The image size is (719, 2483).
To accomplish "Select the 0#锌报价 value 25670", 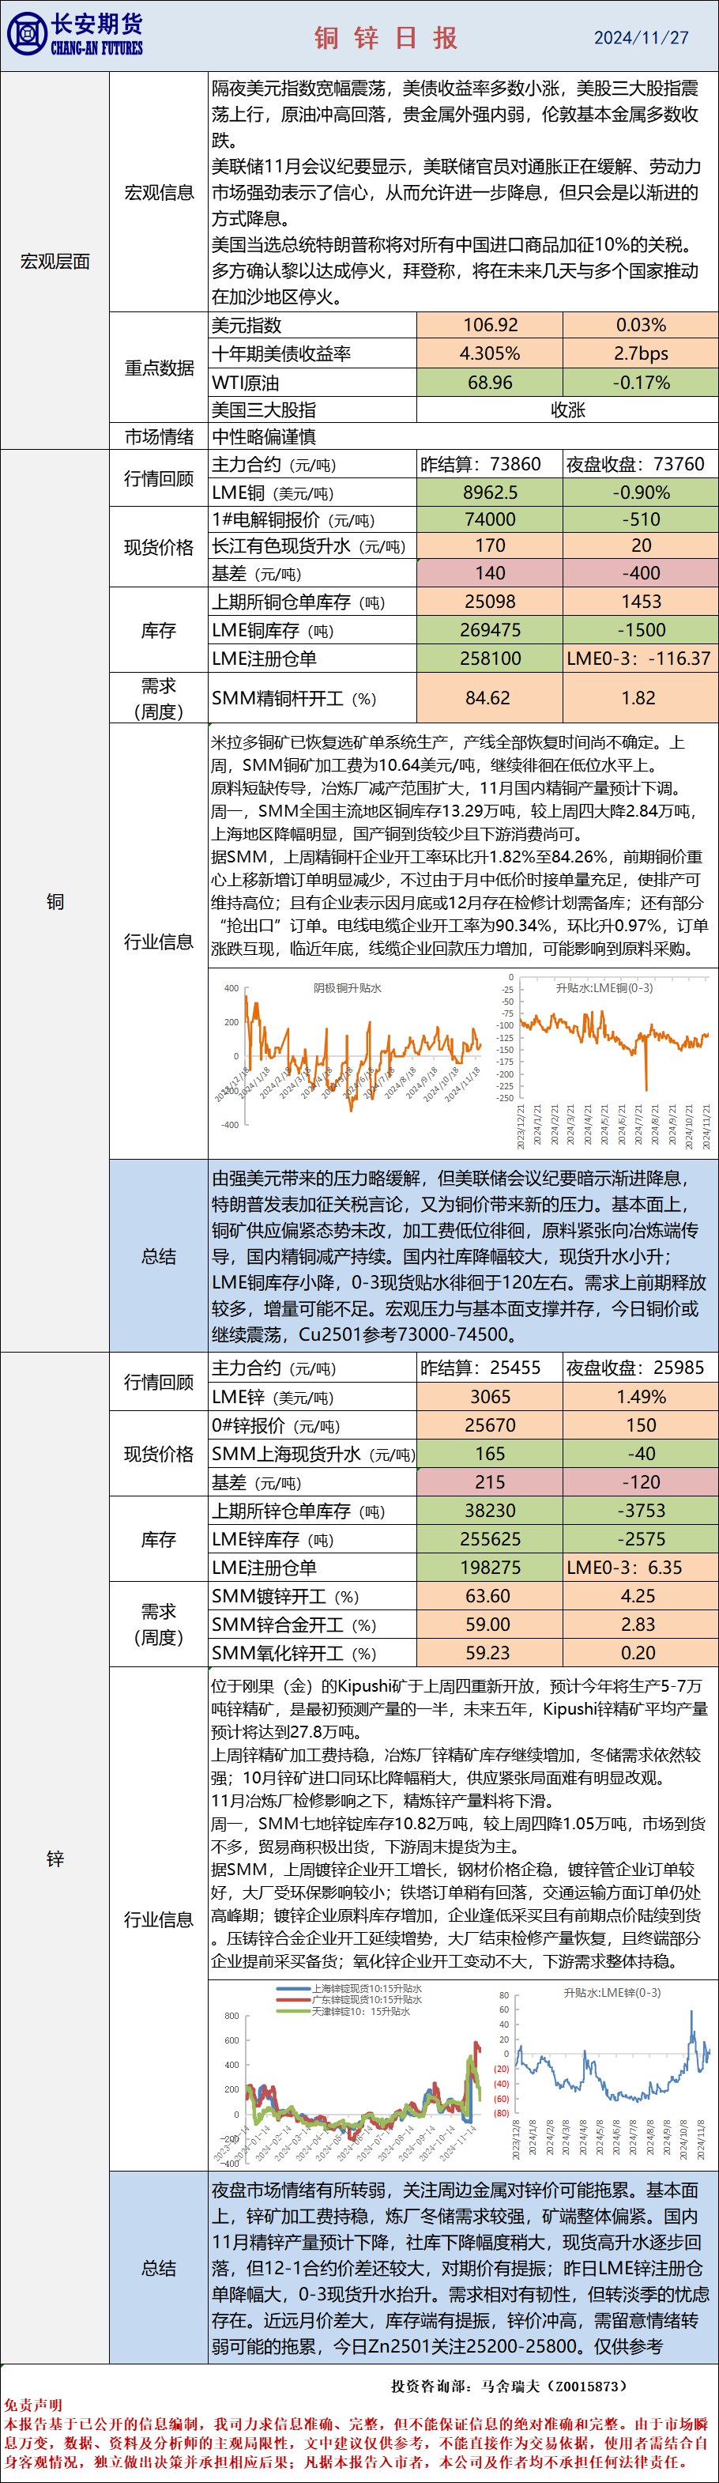I will point(490,1425).
